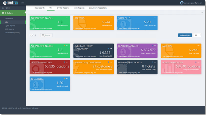Select the KPIs tab
This screenshot has width=207, height=116.
tap(51, 8)
